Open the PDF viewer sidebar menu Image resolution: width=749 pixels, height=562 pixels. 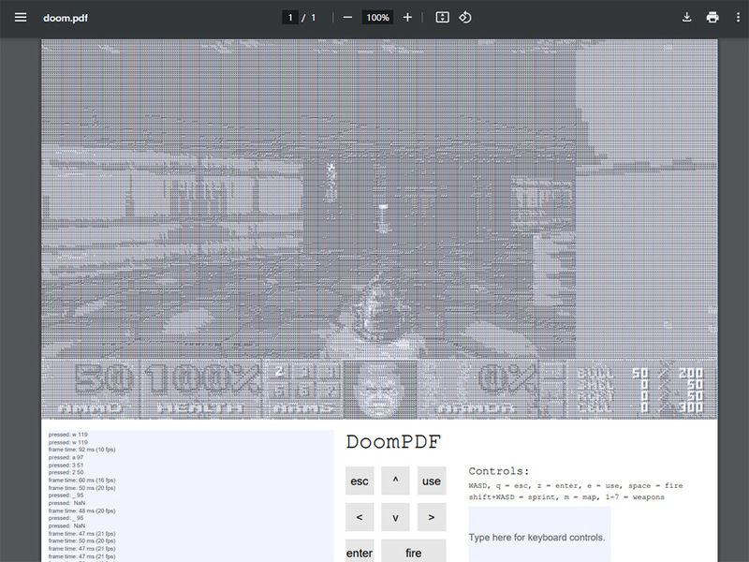click(x=21, y=18)
